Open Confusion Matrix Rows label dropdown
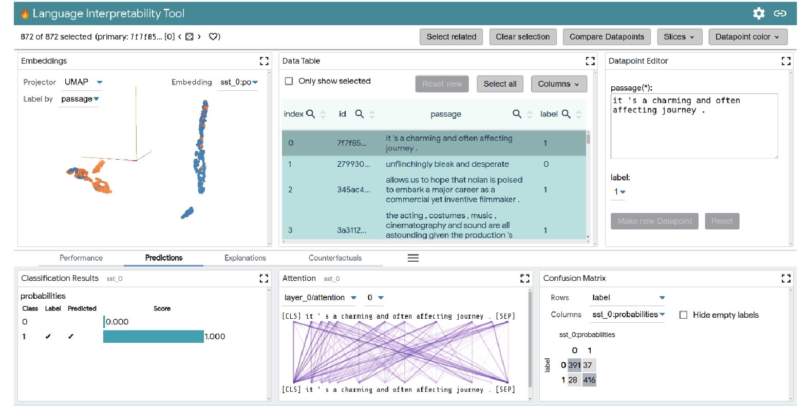Viewport: 809px width, 406px height. (628, 298)
